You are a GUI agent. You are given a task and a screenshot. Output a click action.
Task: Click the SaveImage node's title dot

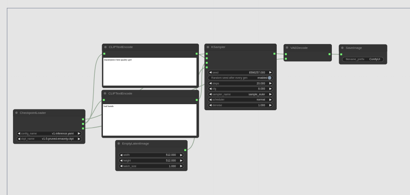point(342,48)
